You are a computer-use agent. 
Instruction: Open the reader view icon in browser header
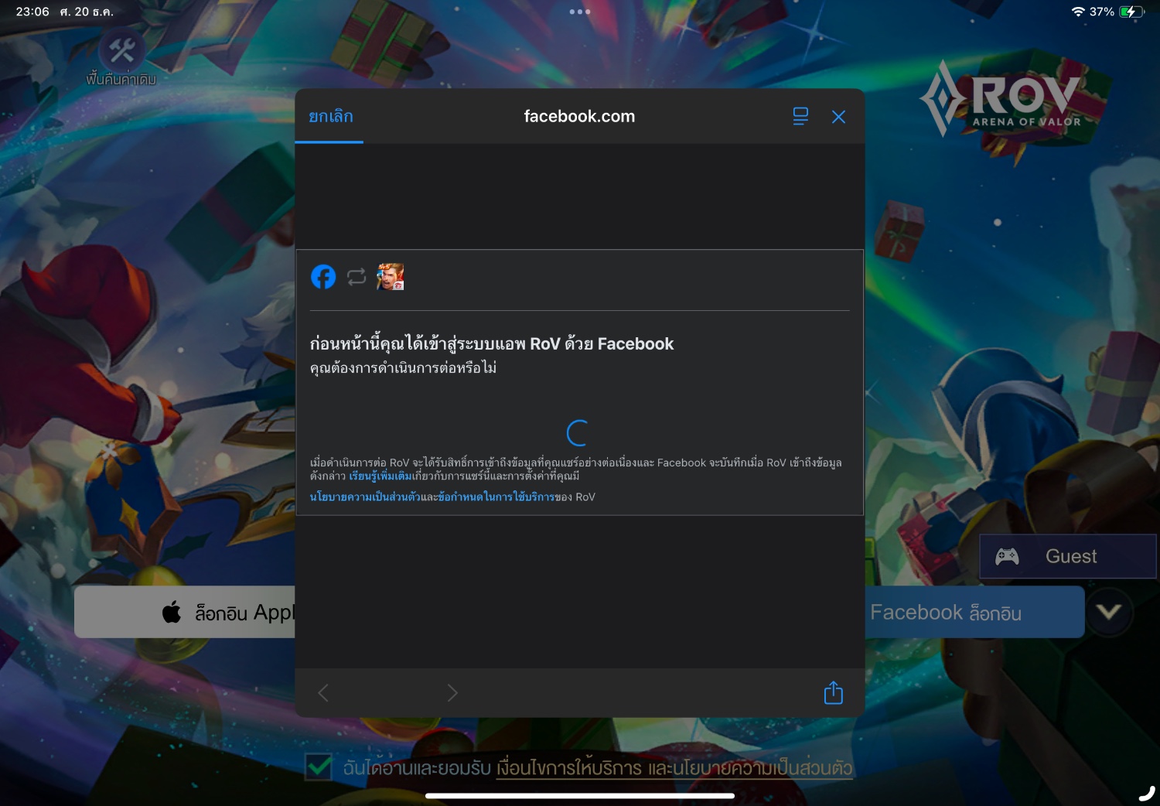(800, 116)
